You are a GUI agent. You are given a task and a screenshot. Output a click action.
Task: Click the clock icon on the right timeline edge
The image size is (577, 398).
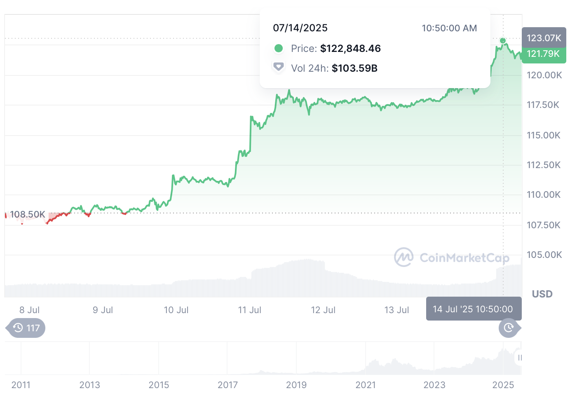pyautogui.click(x=509, y=328)
